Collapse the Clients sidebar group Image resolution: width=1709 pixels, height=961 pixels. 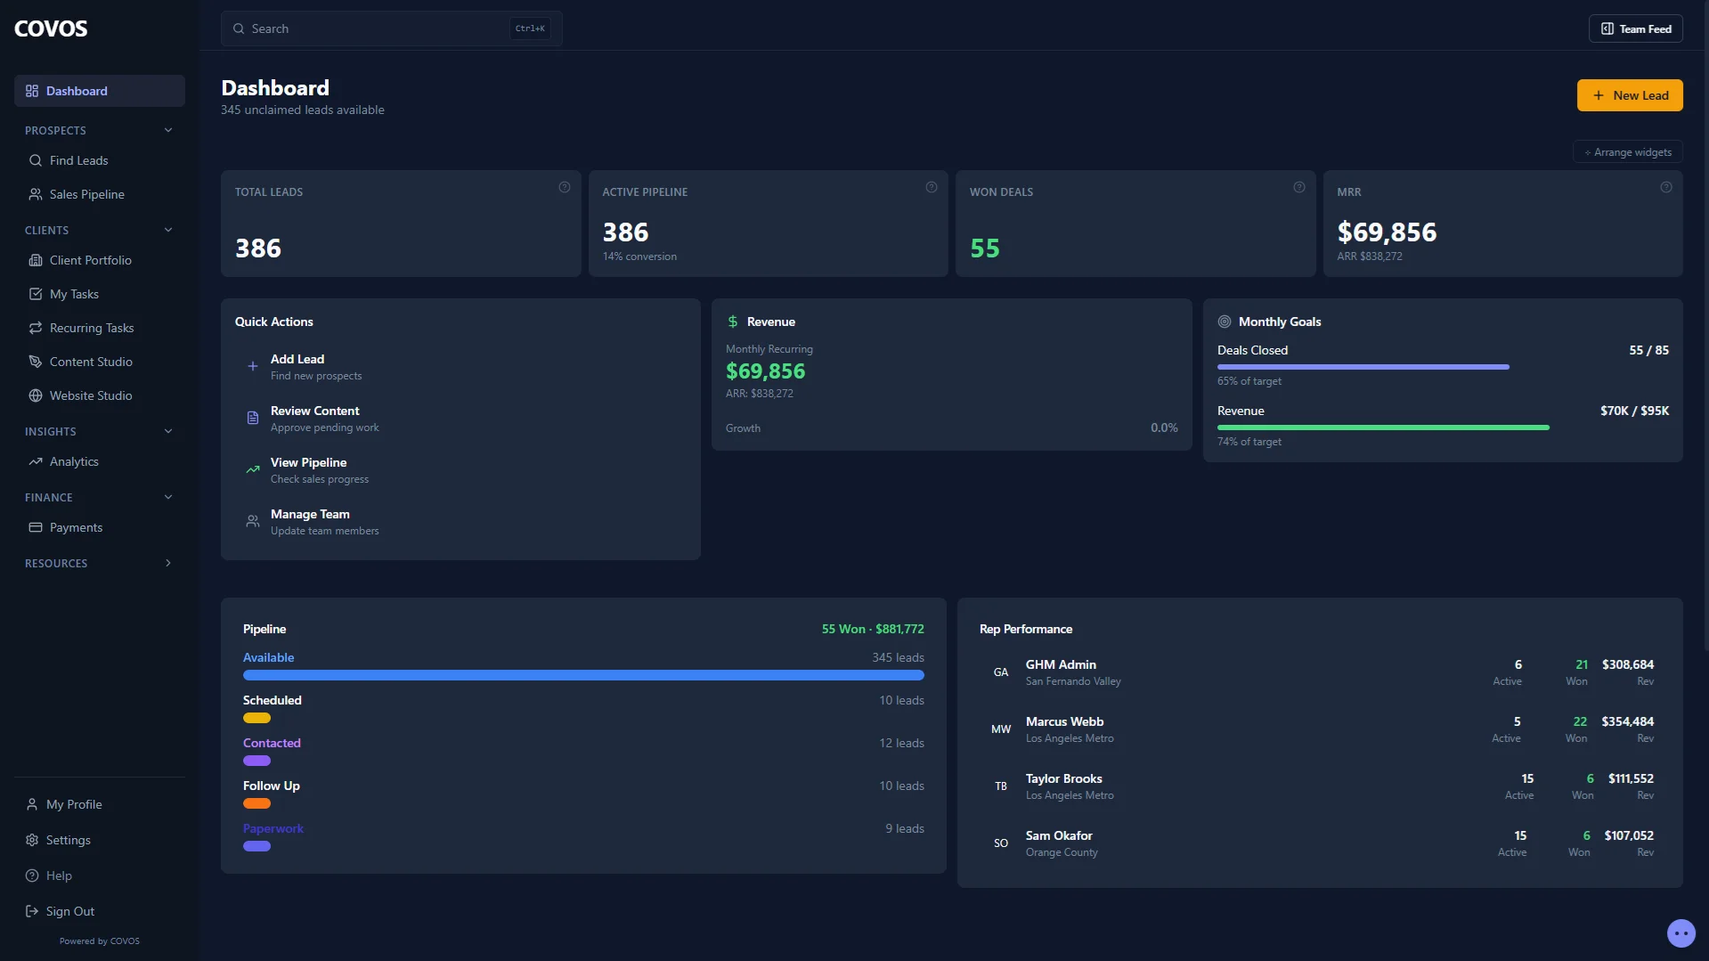click(x=167, y=230)
